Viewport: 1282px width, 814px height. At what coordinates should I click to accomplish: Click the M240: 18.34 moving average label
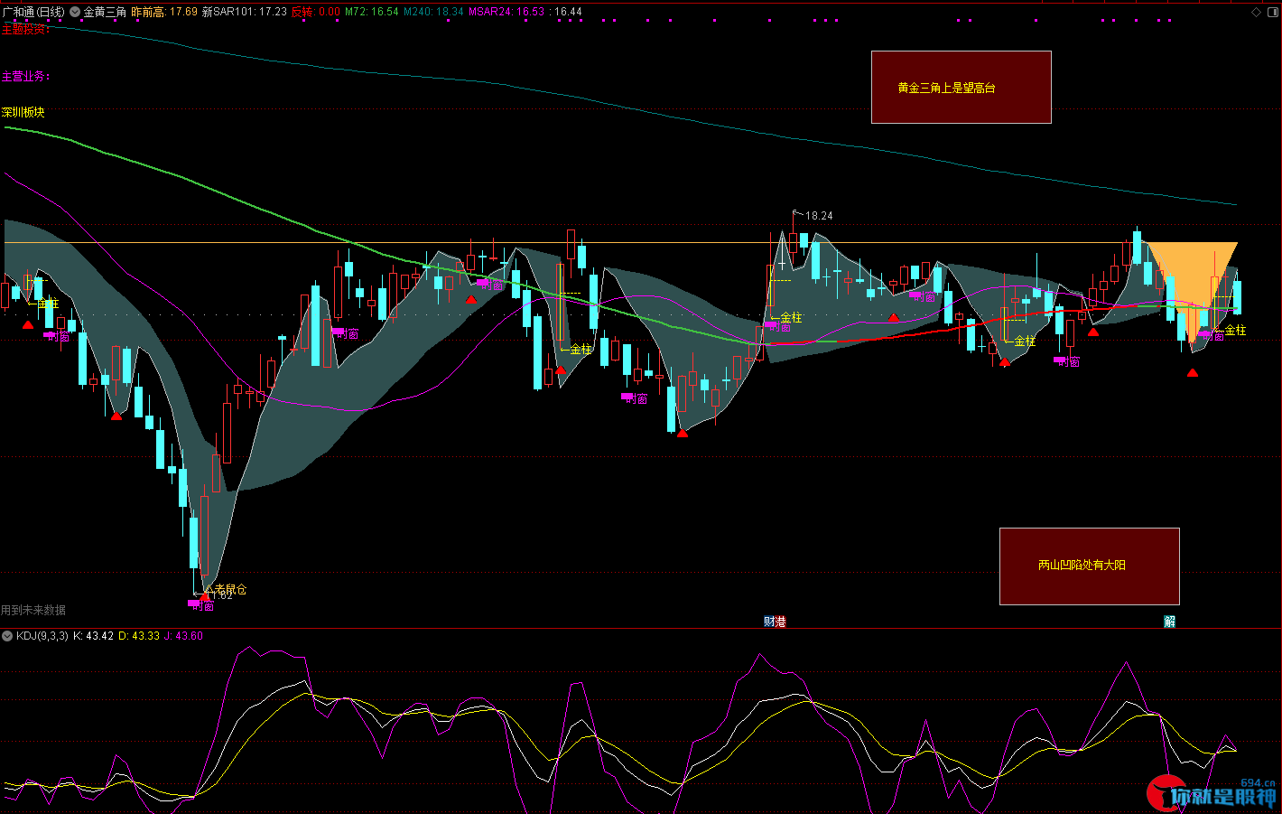[x=433, y=12]
